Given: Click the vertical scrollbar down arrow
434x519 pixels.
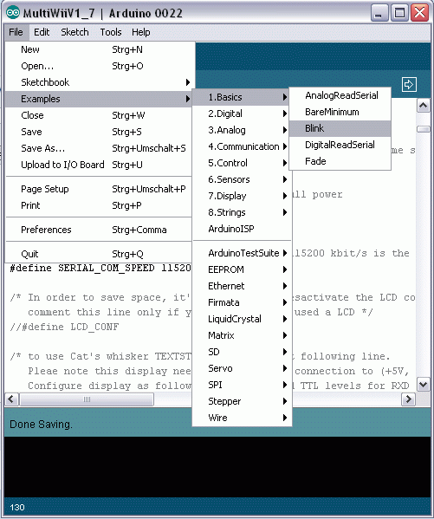Looking at the screenshot, I should (x=423, y=385).
